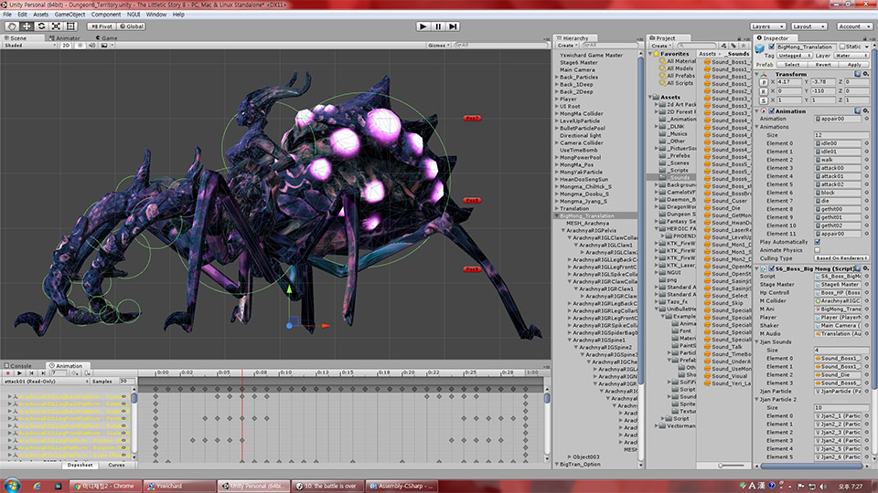
Task: Open the GameObject menu
Action: (x=70, y=15)
